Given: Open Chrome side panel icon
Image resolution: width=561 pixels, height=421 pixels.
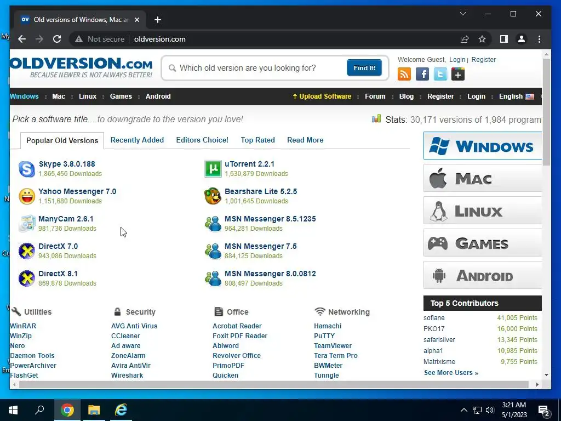Looking at the screenshot, I should (504, 39).
